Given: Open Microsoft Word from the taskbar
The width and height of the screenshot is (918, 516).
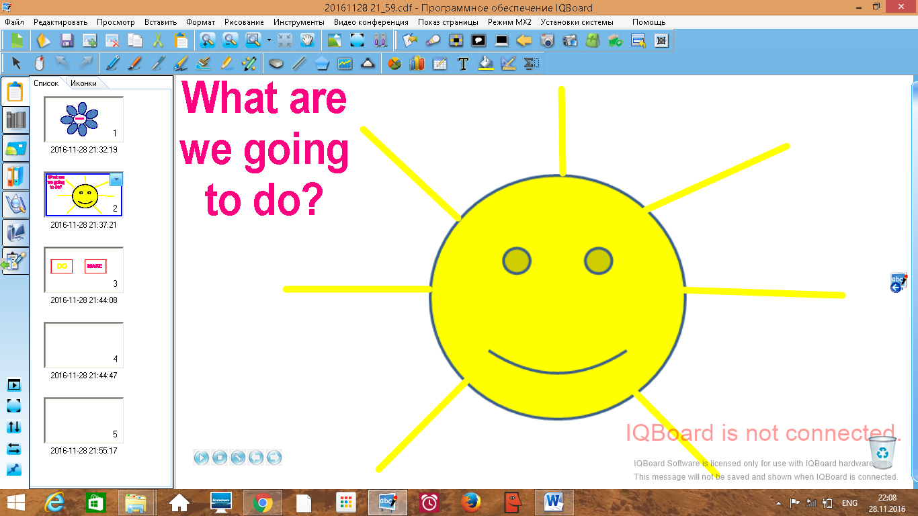Looking at the screenshot, I should coord(554,502).
